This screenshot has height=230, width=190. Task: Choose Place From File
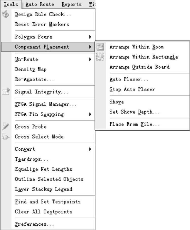click(134, 124)
